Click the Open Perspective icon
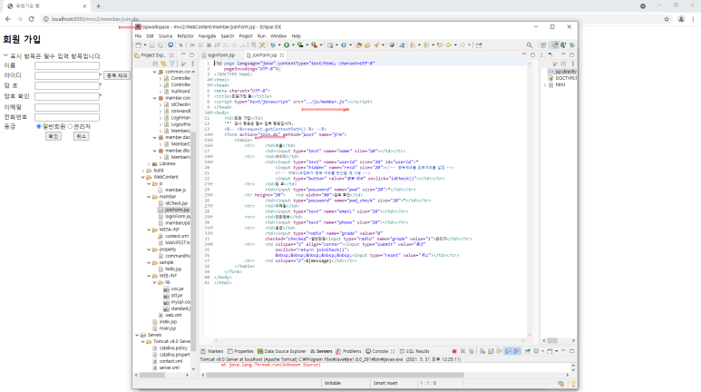The image size is (701, 392). 543,45
